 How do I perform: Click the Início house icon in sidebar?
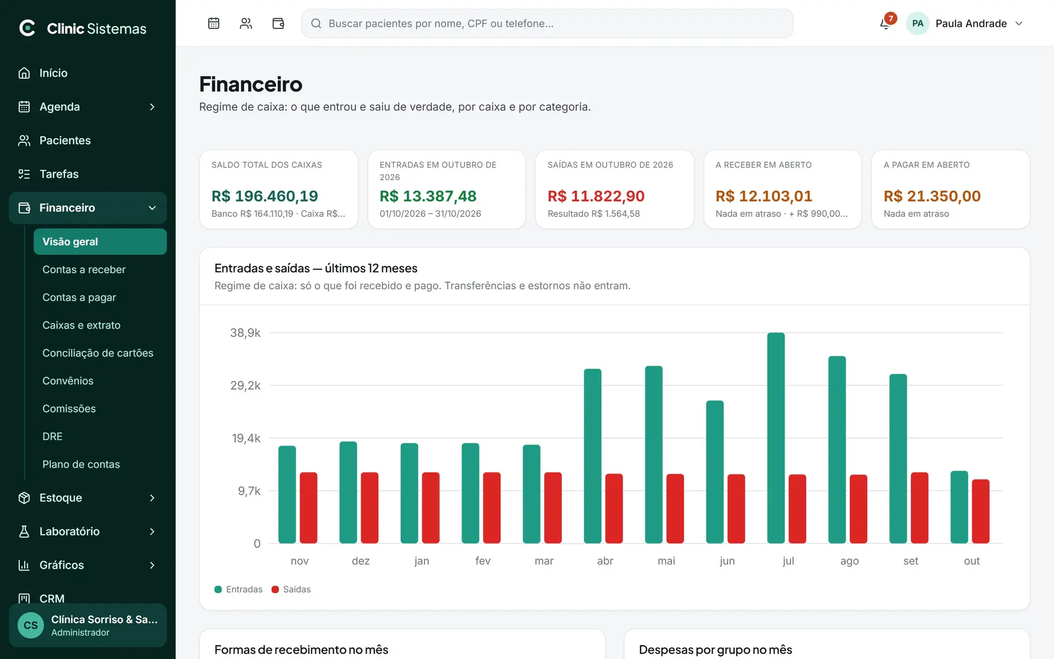24,73
